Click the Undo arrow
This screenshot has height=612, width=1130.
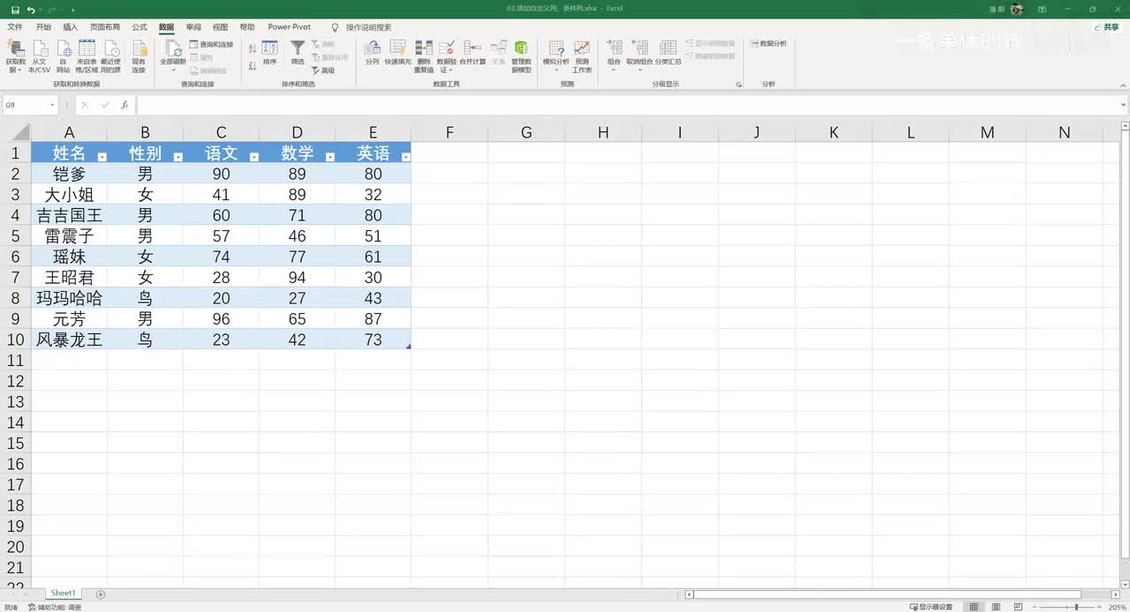point(32,9)
